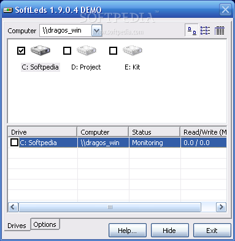
Task: Click the D: Project drive icon
Action: pos(87,50)
